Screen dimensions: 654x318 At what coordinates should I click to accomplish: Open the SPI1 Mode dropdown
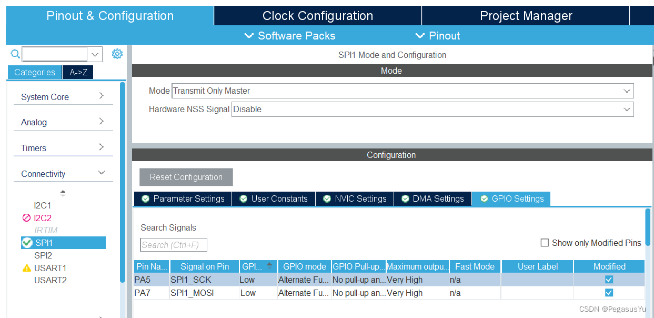(403, 91)
